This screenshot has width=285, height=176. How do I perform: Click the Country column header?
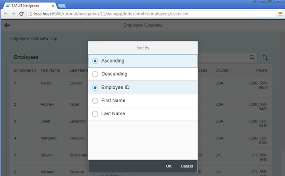click(x=222, y=70)
